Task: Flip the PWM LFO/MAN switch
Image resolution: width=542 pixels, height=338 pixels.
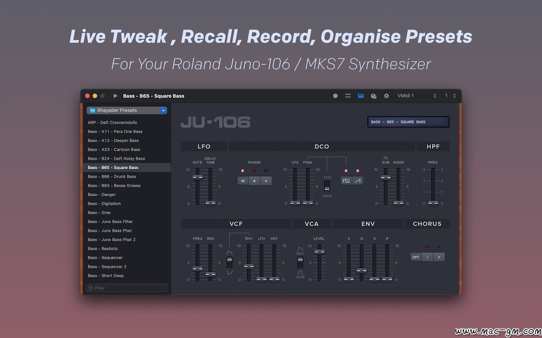Action: tap(327, 186)
